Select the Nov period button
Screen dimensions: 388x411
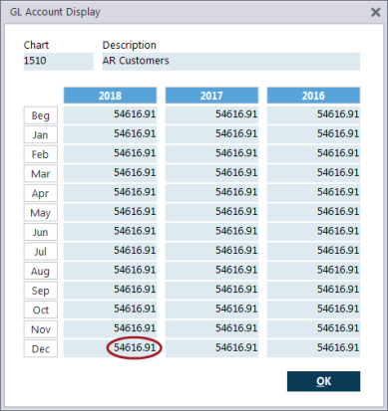click(41, 329)
